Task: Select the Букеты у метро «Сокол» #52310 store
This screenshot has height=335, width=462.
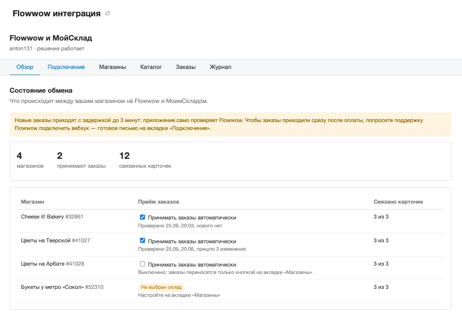Action: point(62,287)
